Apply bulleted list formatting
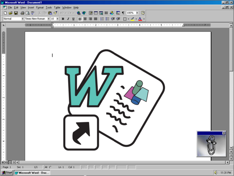This screenshot has width=234, height=176. (107, 19)
